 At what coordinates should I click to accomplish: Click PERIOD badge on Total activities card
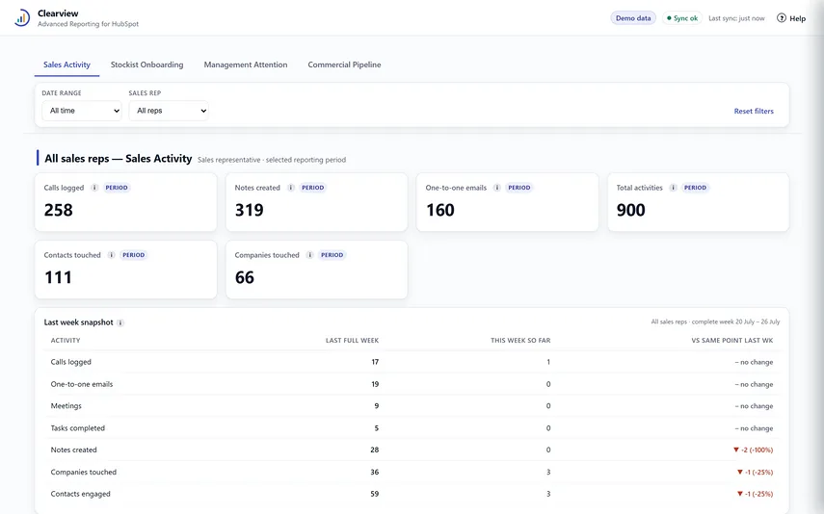695,188
